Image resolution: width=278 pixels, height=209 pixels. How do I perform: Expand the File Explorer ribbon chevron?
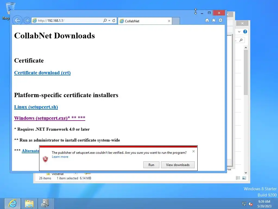(239, 32)
